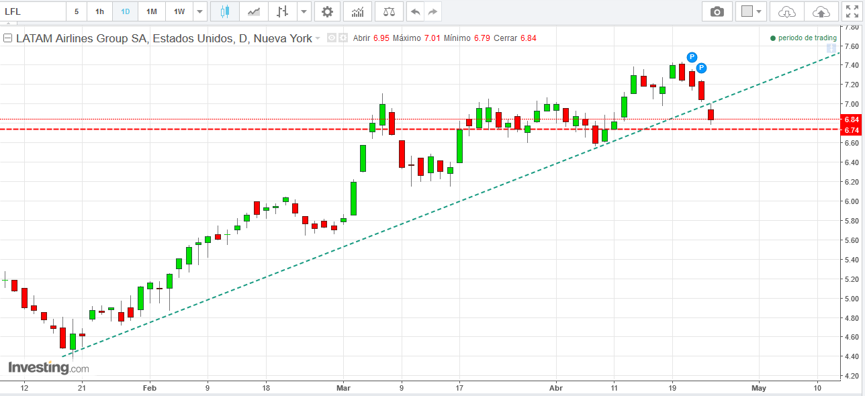Click the compare scales icon
Screen dimensions: 865x396
tap(389, 11)
